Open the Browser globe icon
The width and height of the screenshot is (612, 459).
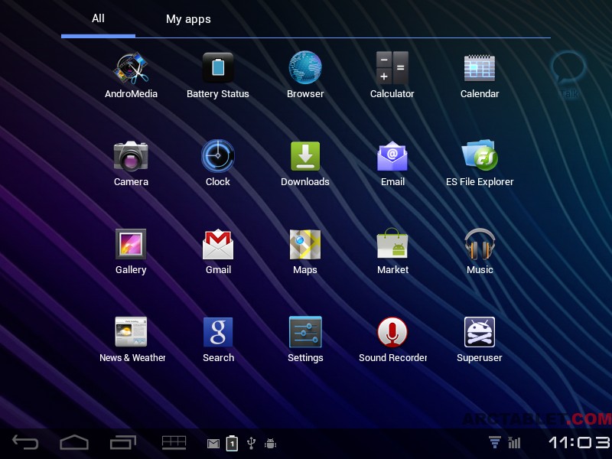point(305,69)
